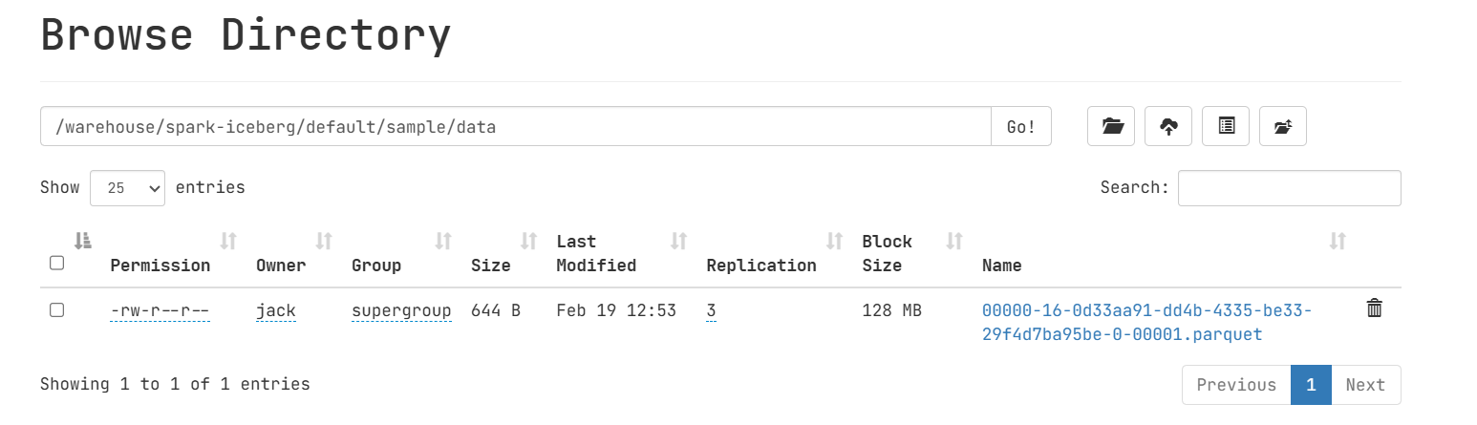Click the parent directory folder icon
This screenshot has height=425, width=1477.
pyautogui.click(x=1283, y=126)
